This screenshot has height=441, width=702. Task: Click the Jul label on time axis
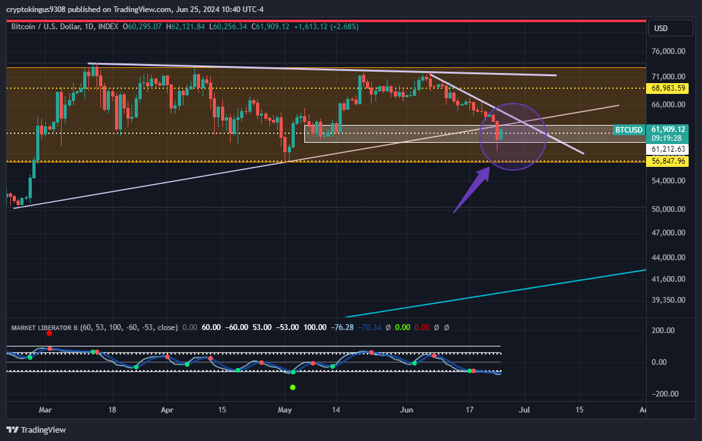[524, 410]
